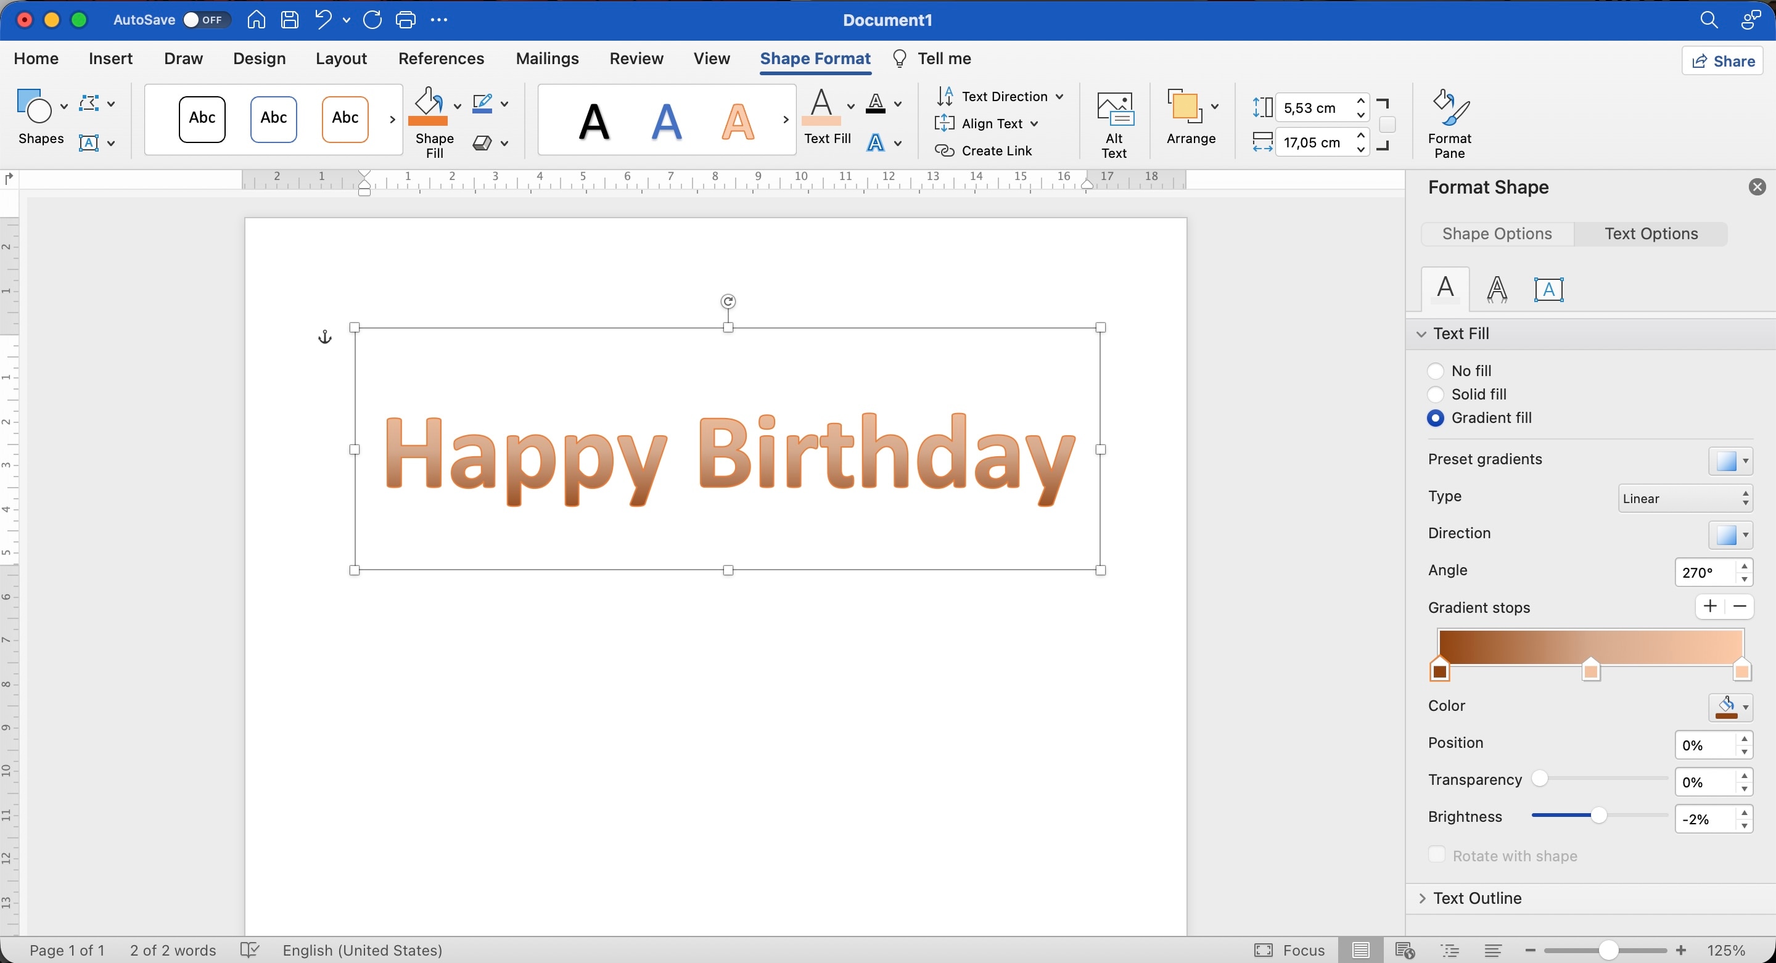1776x963 pixels.
Task: Open the gradient Type Linear combo box
Action: coord(1684,498)
